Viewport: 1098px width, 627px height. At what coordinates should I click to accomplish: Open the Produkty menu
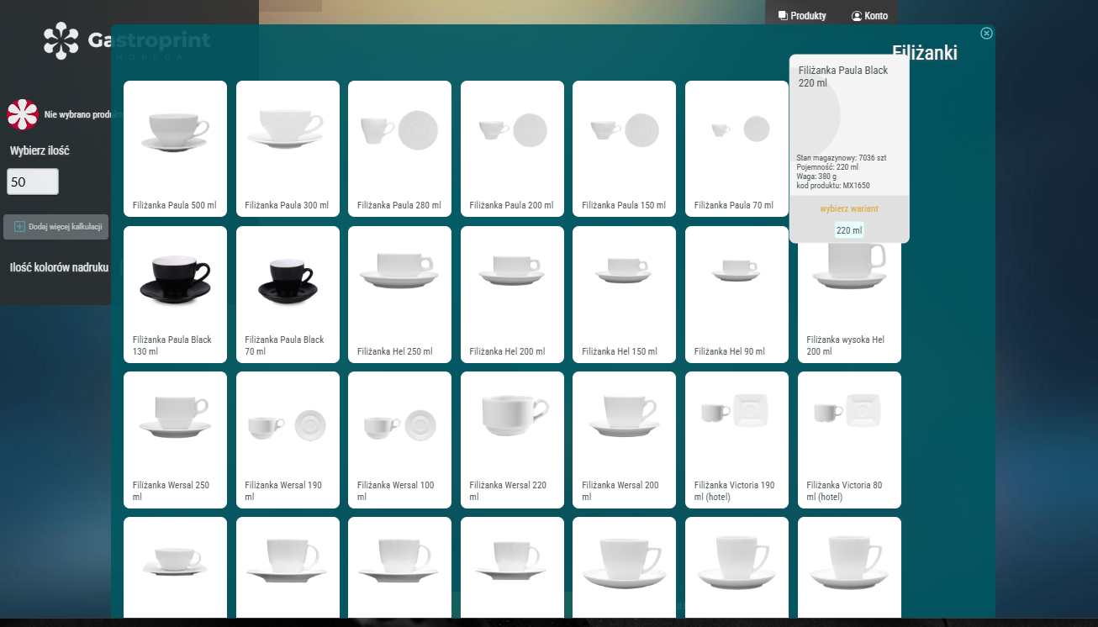(x=802, y=16)
